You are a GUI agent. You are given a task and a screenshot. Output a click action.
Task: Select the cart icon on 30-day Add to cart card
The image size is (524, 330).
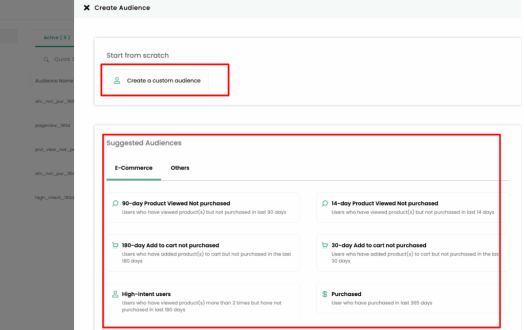[x=324, y=245]
